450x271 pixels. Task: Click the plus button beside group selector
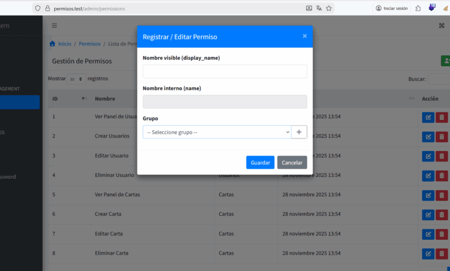tap(299, 132)
